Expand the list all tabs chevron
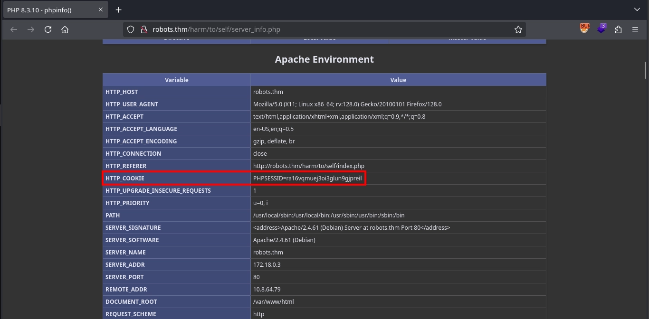This screenshot has width=649, height=319. [637, 9]
